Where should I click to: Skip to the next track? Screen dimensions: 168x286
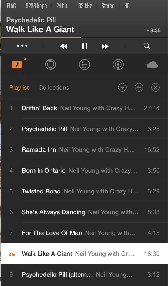(105, 46)
